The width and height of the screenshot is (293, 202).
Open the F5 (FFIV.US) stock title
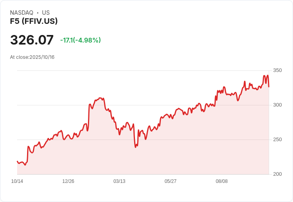tap(34, 21)
